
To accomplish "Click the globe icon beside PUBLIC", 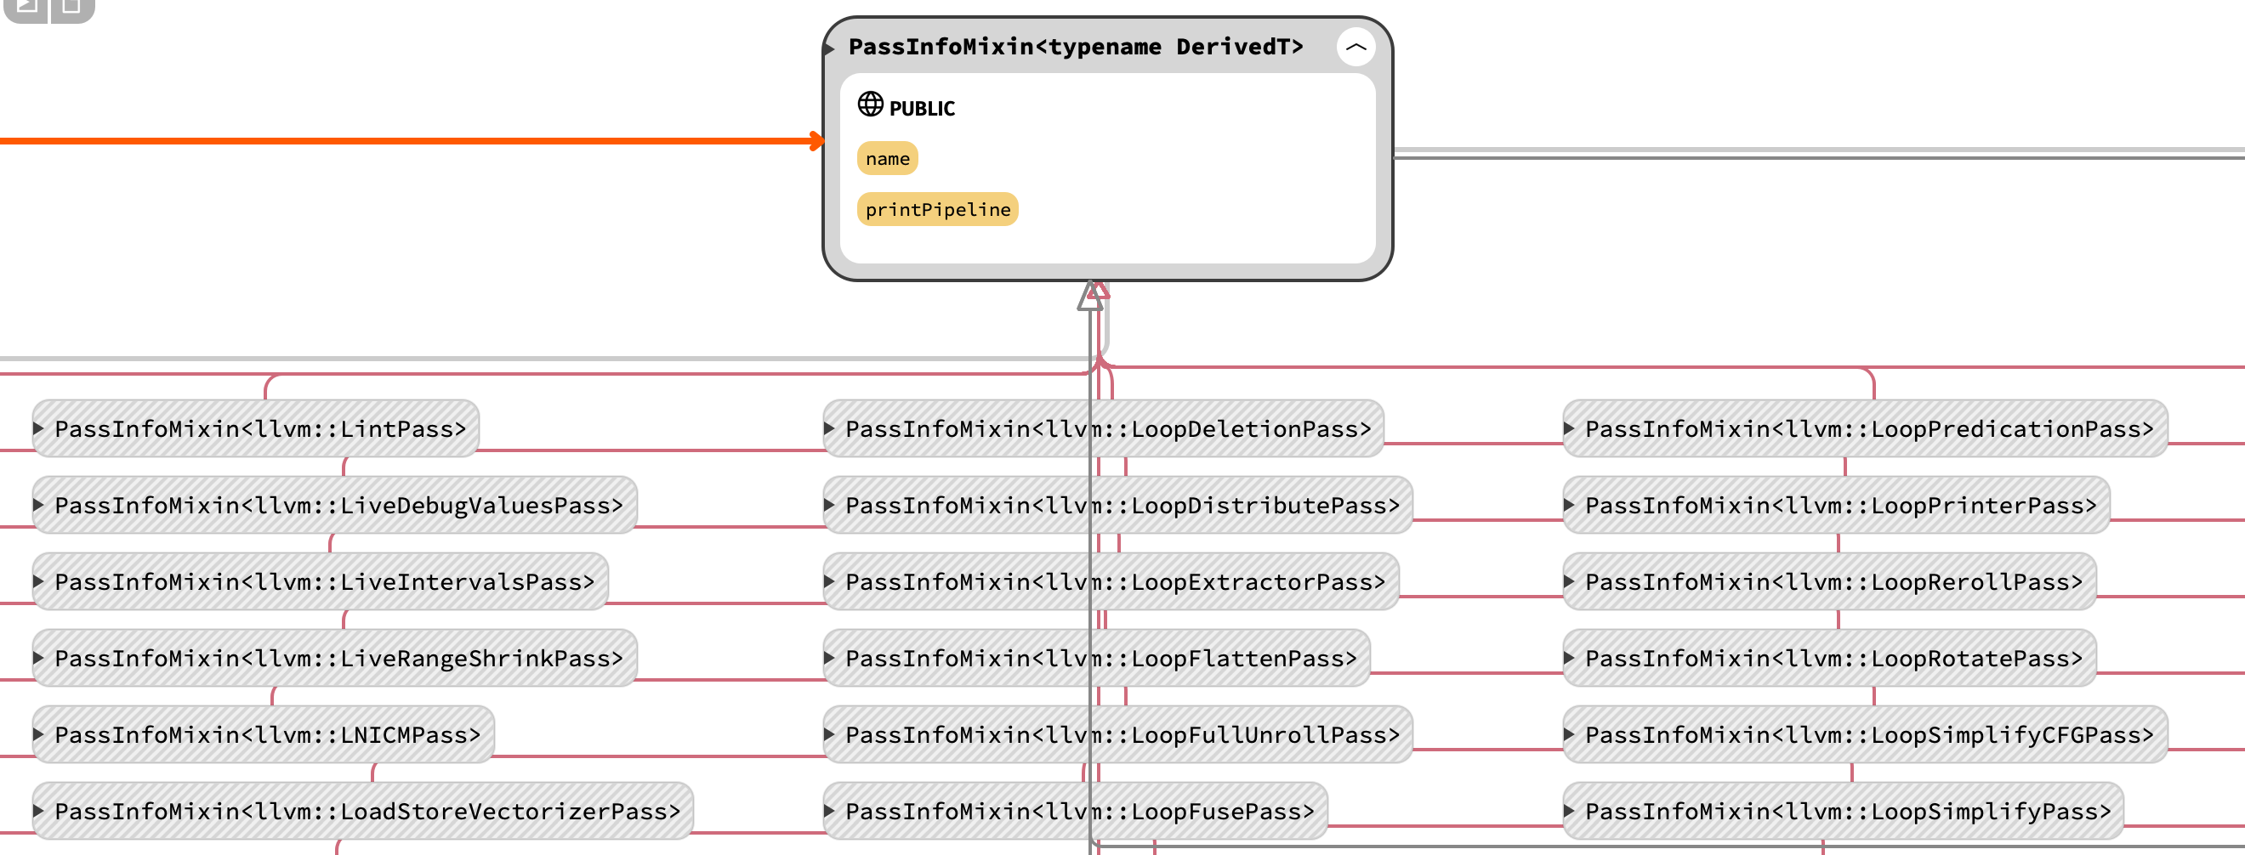I will coord(870,105).
